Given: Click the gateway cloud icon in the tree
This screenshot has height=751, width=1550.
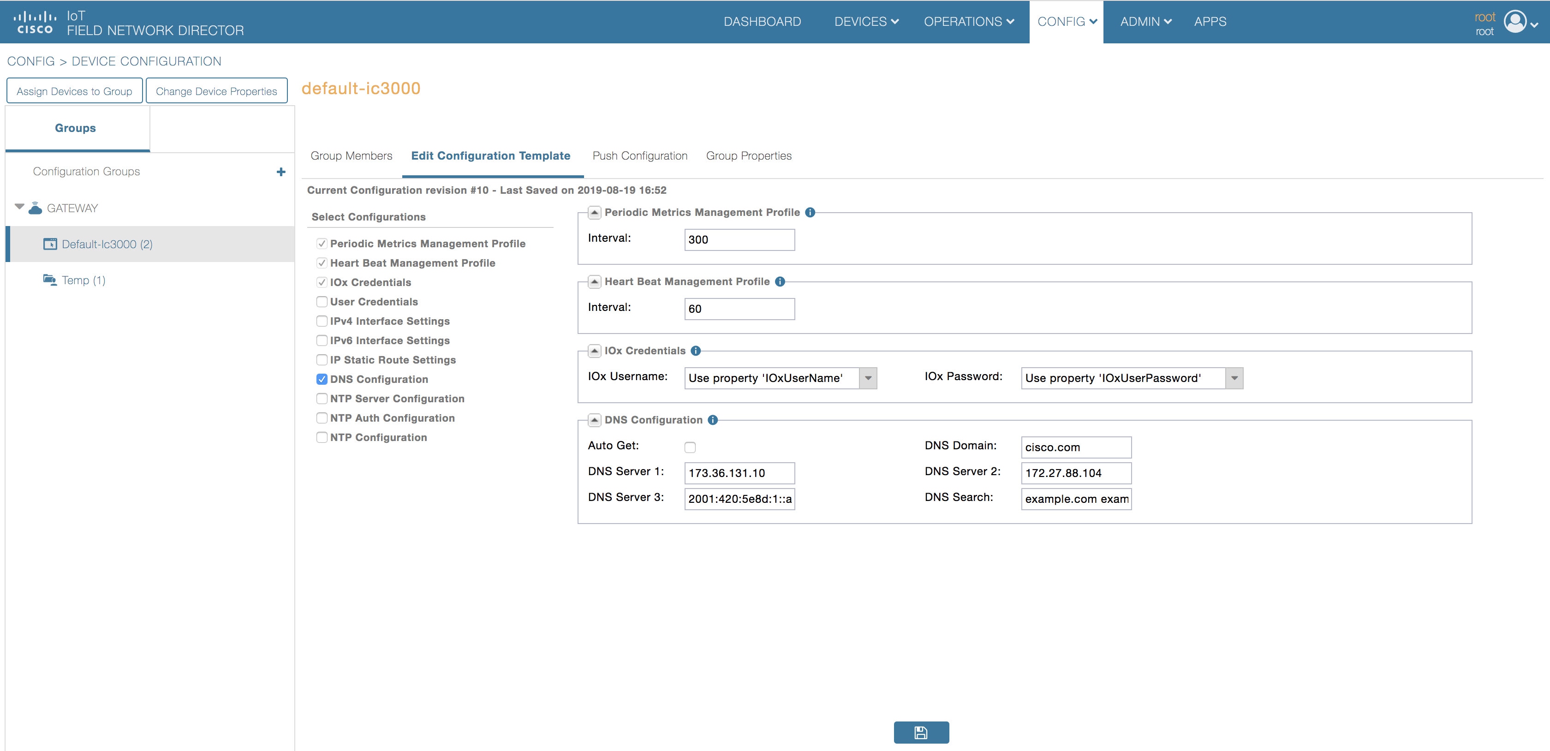Looking at the screenshot, I should pos(36,207).
